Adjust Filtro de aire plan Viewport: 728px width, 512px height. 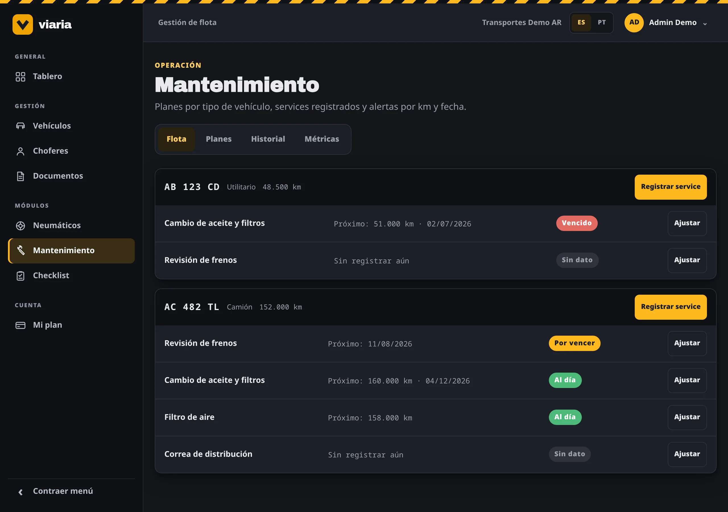[x=687, y=418]
